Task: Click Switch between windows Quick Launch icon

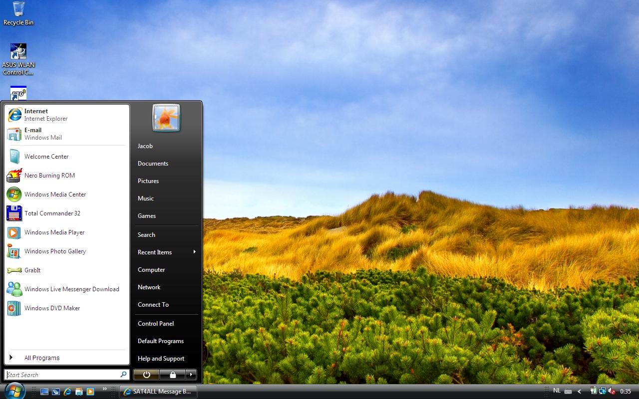Action: [56, 392]
